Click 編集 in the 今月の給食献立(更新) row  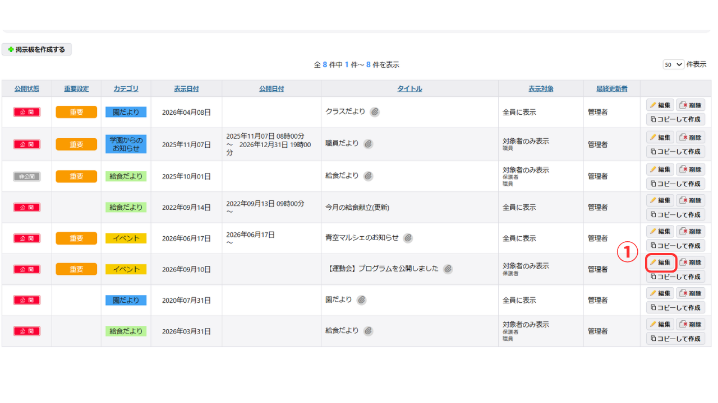pos(660,200)
